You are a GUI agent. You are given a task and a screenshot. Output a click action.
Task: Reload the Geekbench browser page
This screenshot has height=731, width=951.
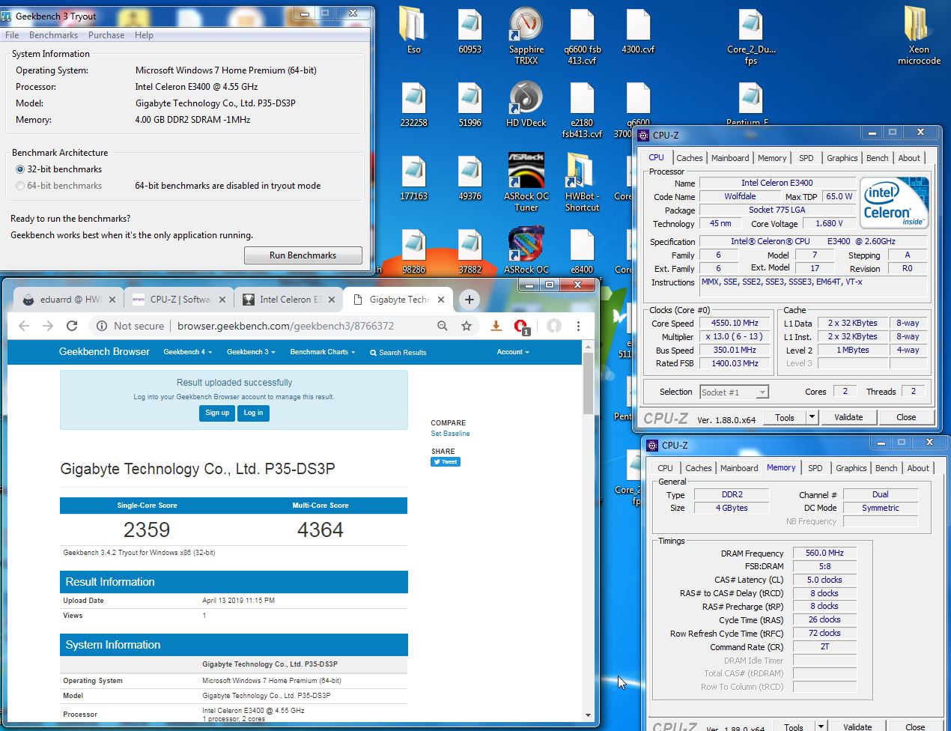pos(72,326)
